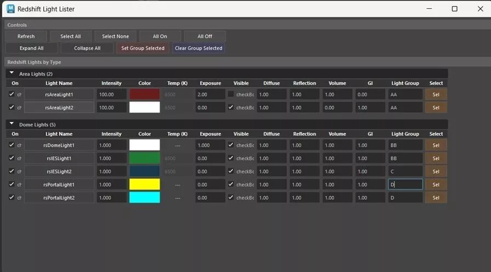This screenshot has width=491, height=272.
Task: Click Clear Group Selected button
Action: [198, 48]
